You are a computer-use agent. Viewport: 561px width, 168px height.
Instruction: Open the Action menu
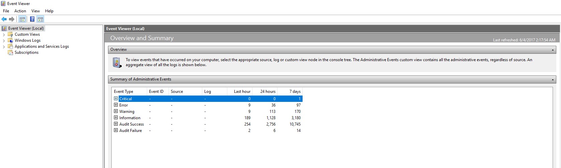[20, 11]
